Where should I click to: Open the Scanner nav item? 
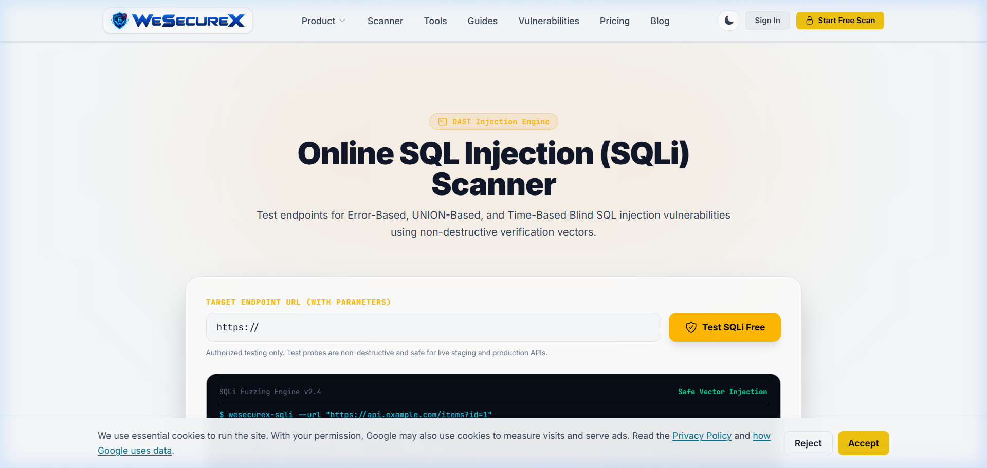[x=385, y=21]
